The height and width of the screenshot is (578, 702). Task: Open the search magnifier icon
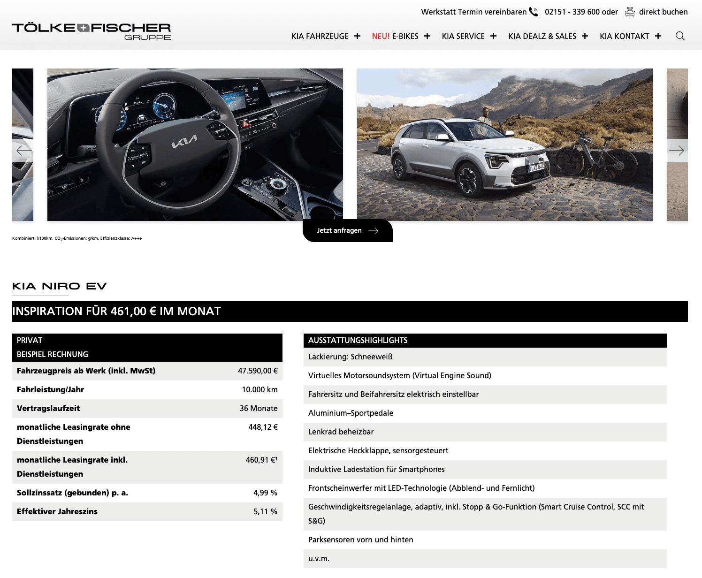click(680, 36)
